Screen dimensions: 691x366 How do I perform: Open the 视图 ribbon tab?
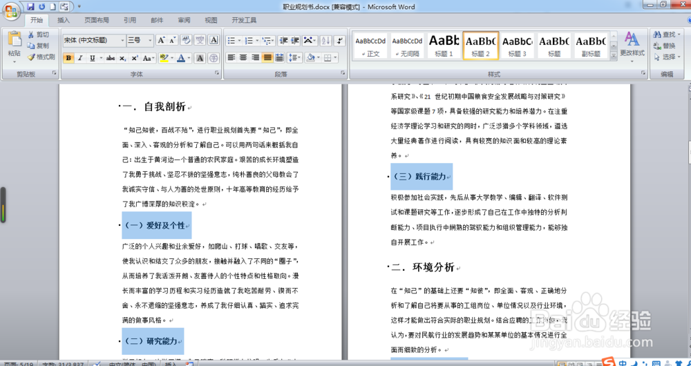pos(211,20)
